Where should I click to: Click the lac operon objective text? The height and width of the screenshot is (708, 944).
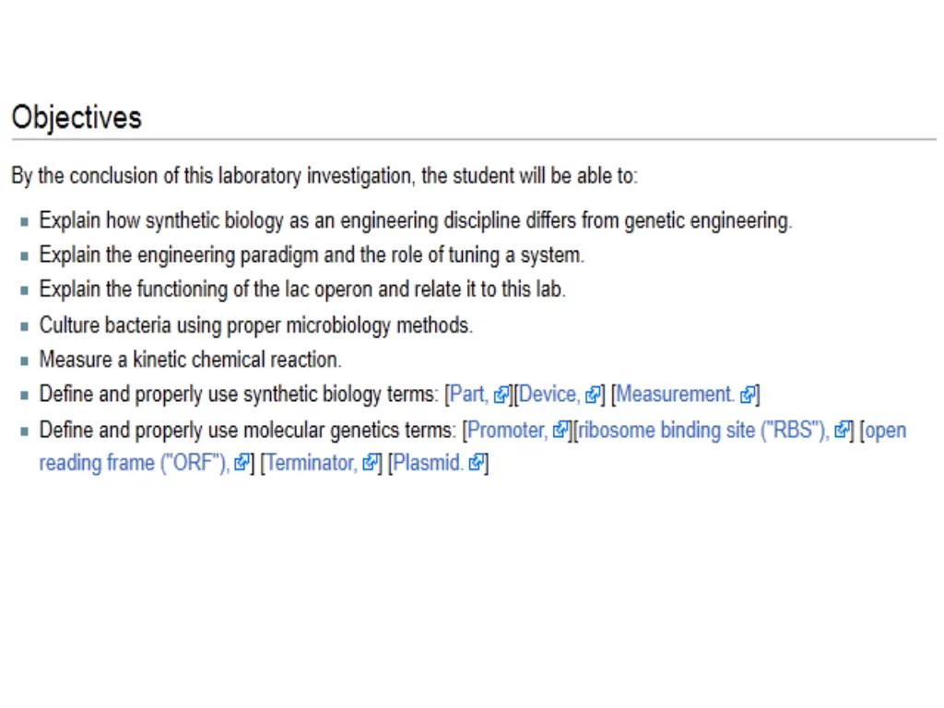click(x=302, y=289)
